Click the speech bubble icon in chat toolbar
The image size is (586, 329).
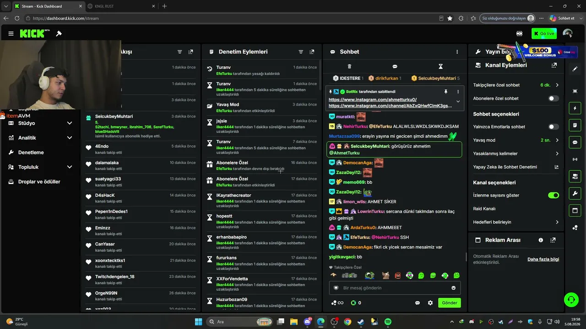(x=395, y=67)
